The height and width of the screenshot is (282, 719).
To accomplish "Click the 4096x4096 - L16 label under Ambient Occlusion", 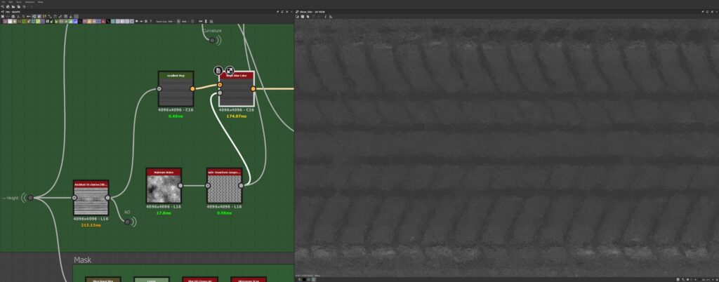I will point(91,219).
